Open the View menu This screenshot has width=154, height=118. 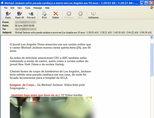pyautogui.click(x=20, y=8)
